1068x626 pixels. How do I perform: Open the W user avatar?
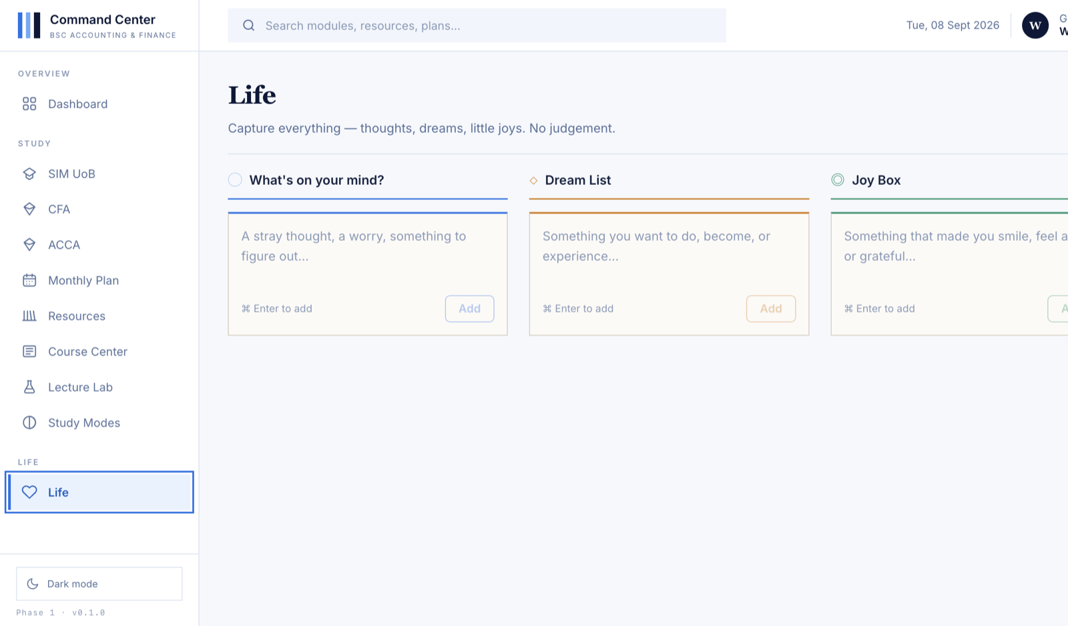coord(1035,25)
